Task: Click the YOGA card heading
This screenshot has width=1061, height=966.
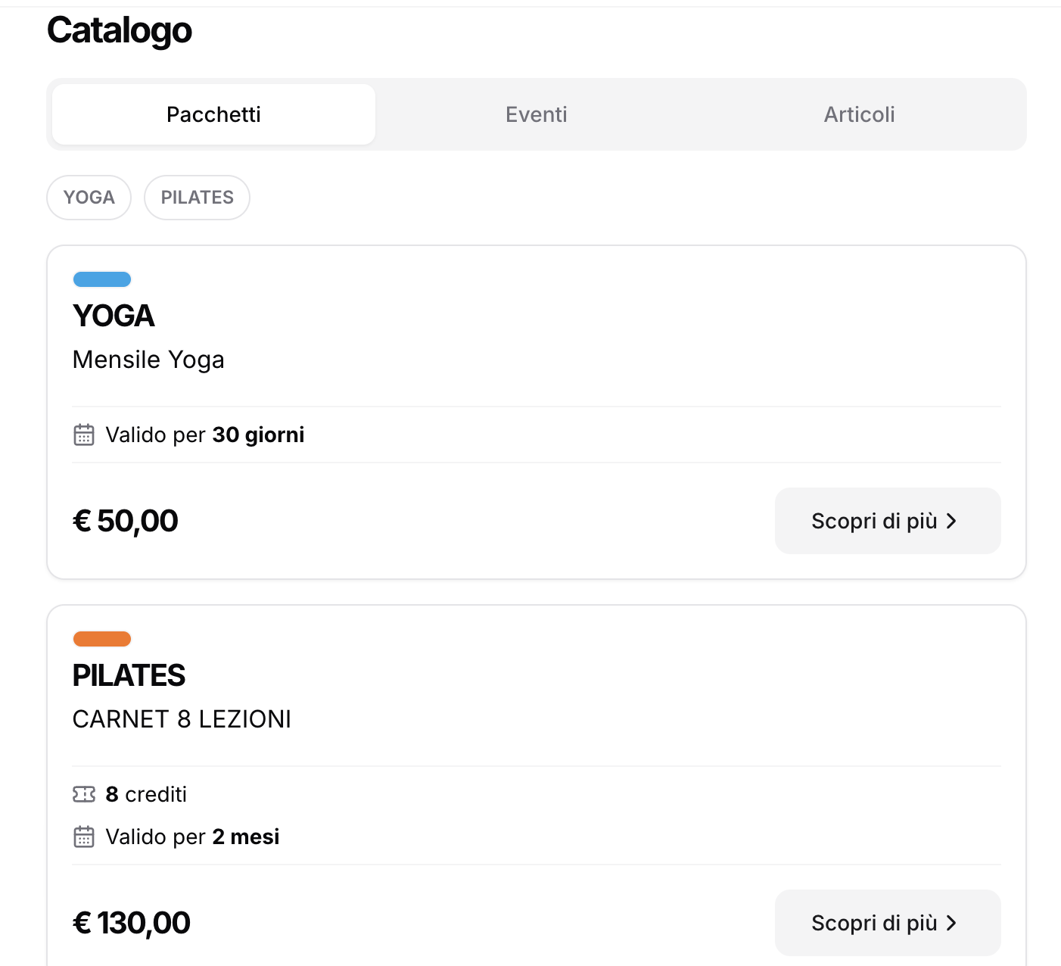Action: click(x=114, y=316)
